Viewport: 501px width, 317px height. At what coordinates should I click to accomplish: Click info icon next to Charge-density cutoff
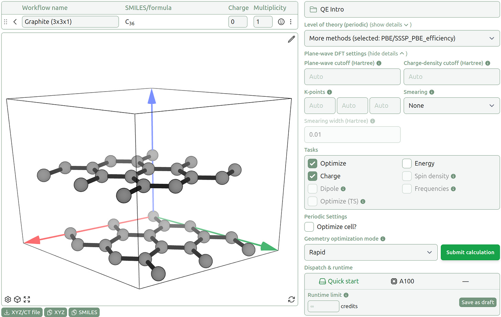(487, 63)
